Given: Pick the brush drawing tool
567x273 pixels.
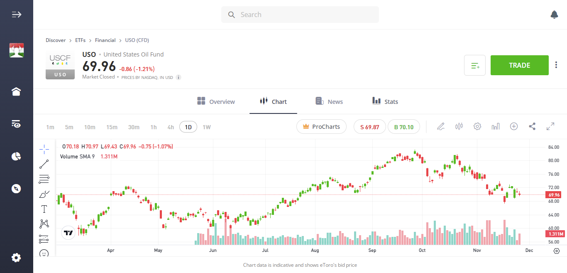Looking at the screenshot, I should (44, 194).
